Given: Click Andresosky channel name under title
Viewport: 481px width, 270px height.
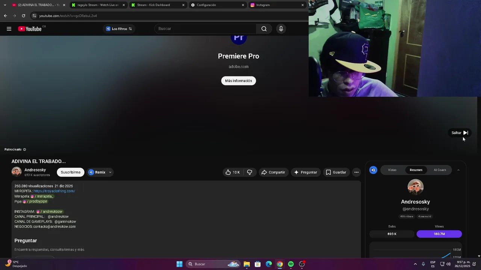Looking at the screenshot, I should pyautogui.click(x=35, y=170).
